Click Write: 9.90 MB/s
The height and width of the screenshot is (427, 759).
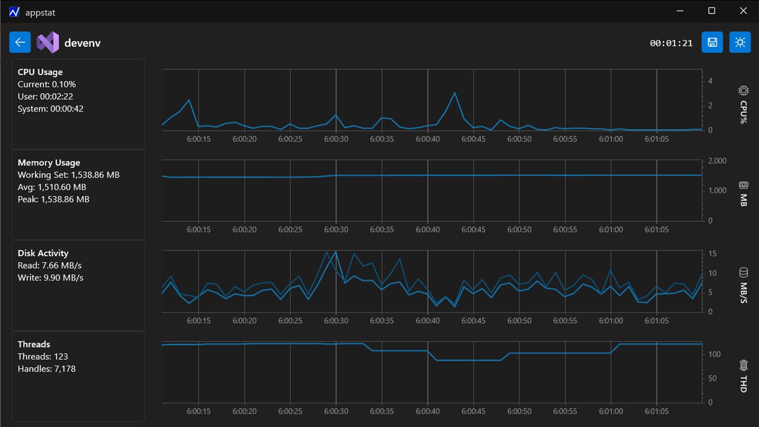(x=50, y=277)
